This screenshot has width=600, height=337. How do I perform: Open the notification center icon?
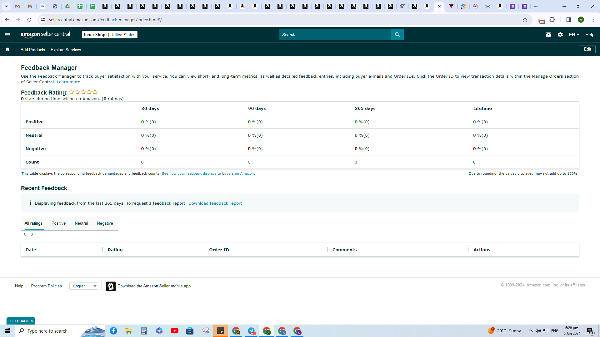coord(590,331)
